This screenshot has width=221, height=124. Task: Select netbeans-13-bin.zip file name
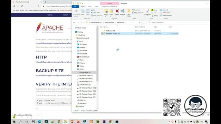pyautogui.click(x=113, y=34)
